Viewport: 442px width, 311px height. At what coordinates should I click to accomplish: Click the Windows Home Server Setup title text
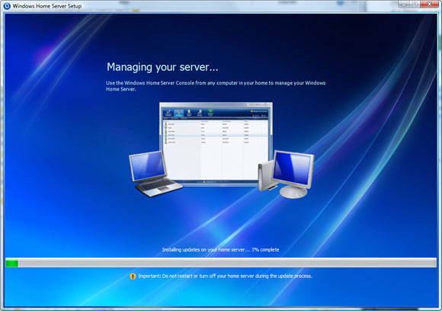47,6
